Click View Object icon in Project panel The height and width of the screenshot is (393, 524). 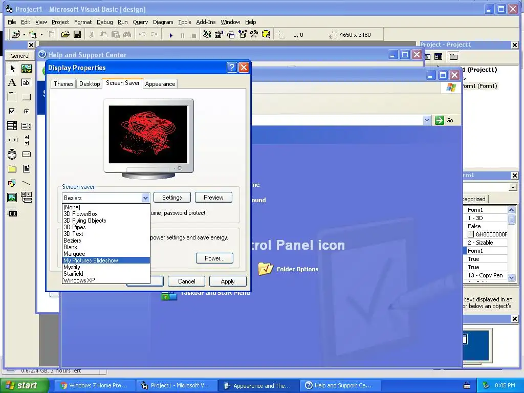(438, 57)
